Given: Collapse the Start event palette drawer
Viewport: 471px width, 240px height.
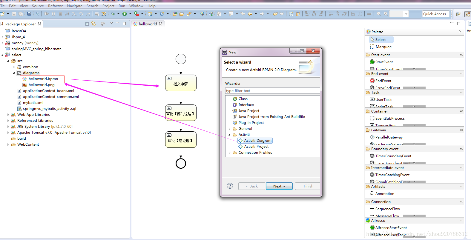Looking at the screenshot, I should click(415, 55).
